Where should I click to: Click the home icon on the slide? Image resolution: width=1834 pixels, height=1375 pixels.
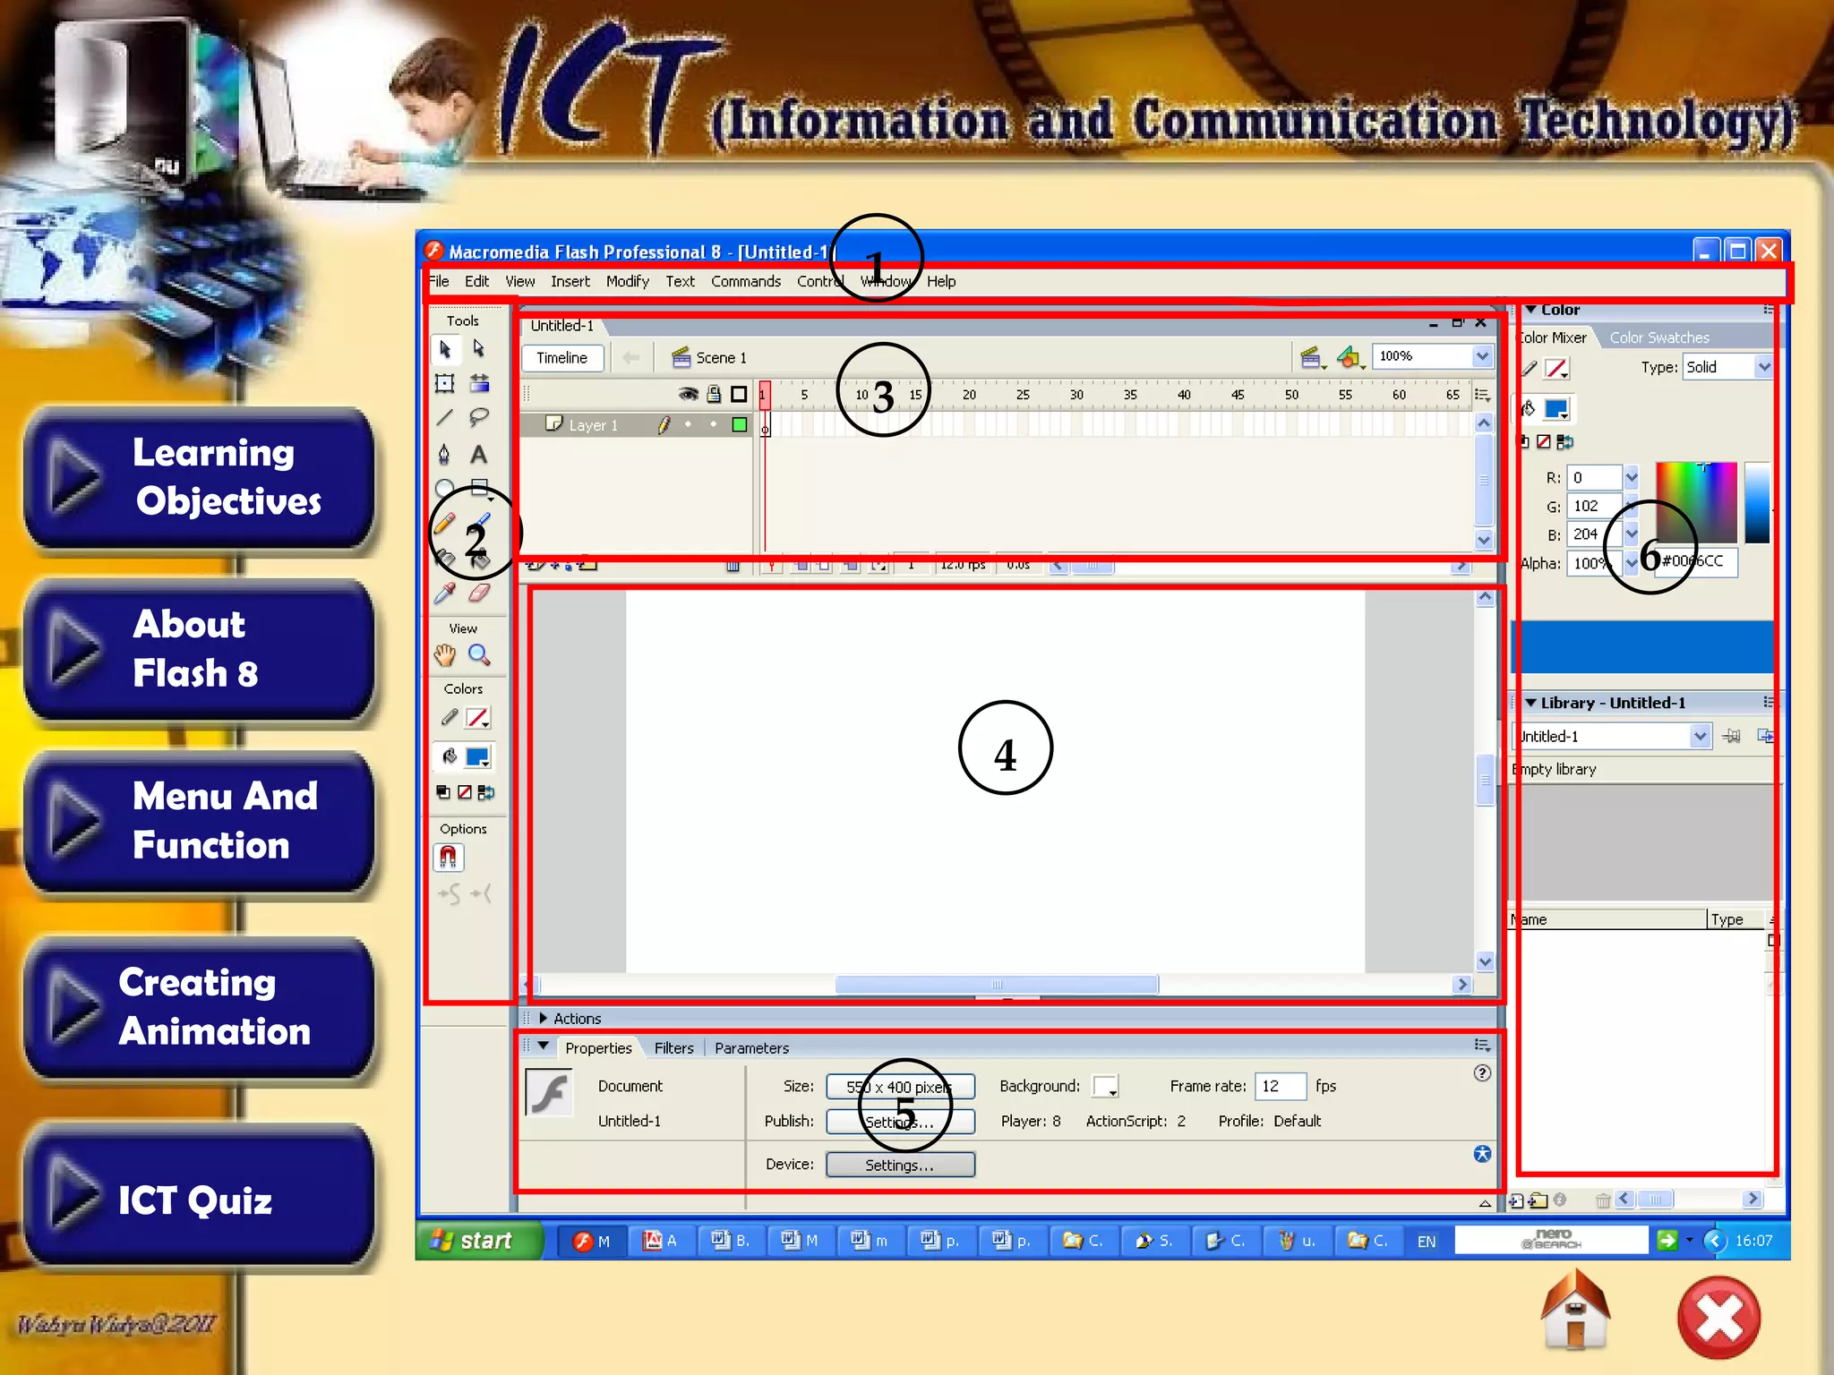pos(1575,1311)
